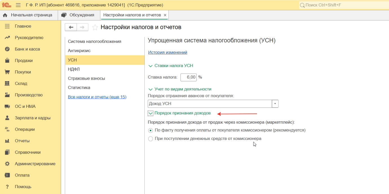Collapse the Ставки налога УСН section

coord(151,66)
